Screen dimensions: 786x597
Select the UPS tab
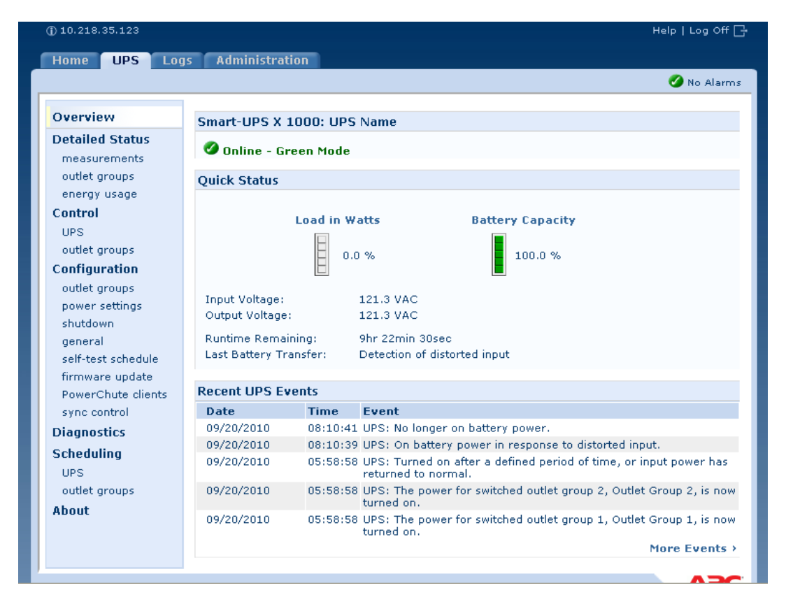click(125, 60)
